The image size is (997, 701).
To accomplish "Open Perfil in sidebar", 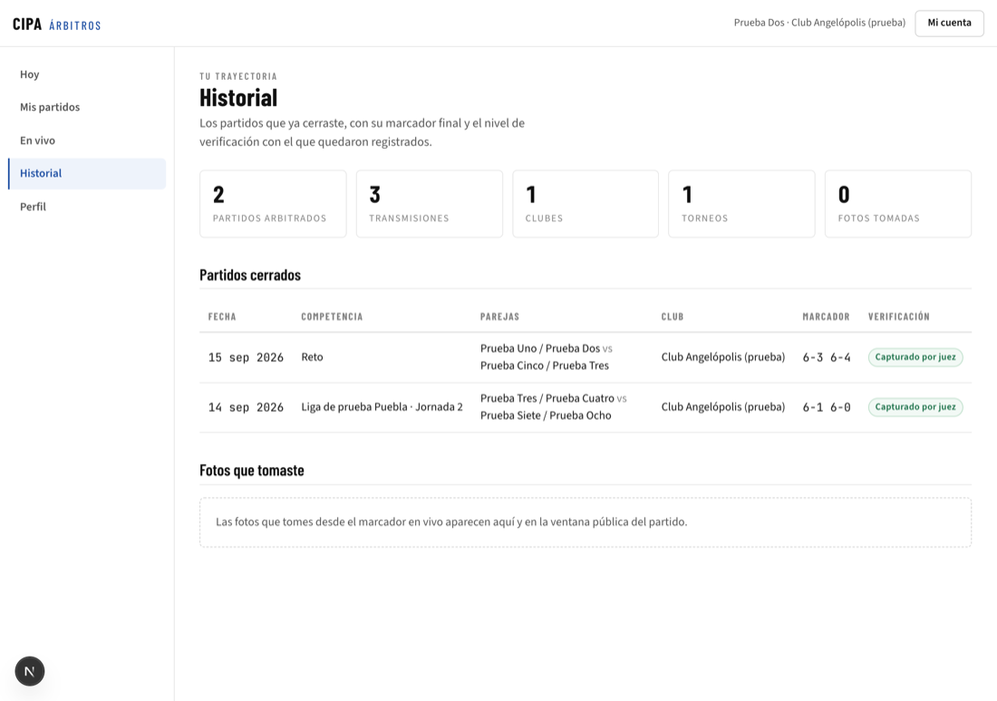I will click(x=86, y=207).
